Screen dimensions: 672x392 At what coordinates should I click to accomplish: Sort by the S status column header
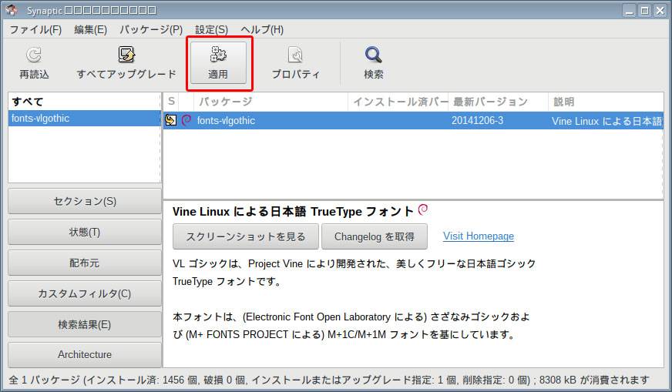(171, 102)
